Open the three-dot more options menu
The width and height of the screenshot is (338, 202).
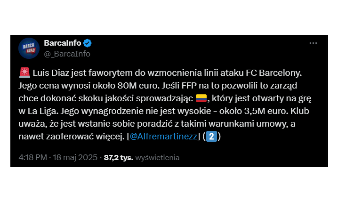pos(313,43)
